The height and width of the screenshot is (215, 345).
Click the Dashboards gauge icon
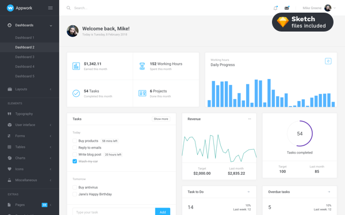coord(9,25)
